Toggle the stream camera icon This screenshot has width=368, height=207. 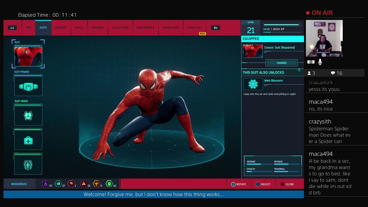click(x=311, y=62)
